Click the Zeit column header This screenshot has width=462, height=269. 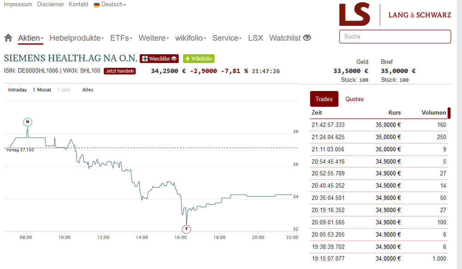317,113
